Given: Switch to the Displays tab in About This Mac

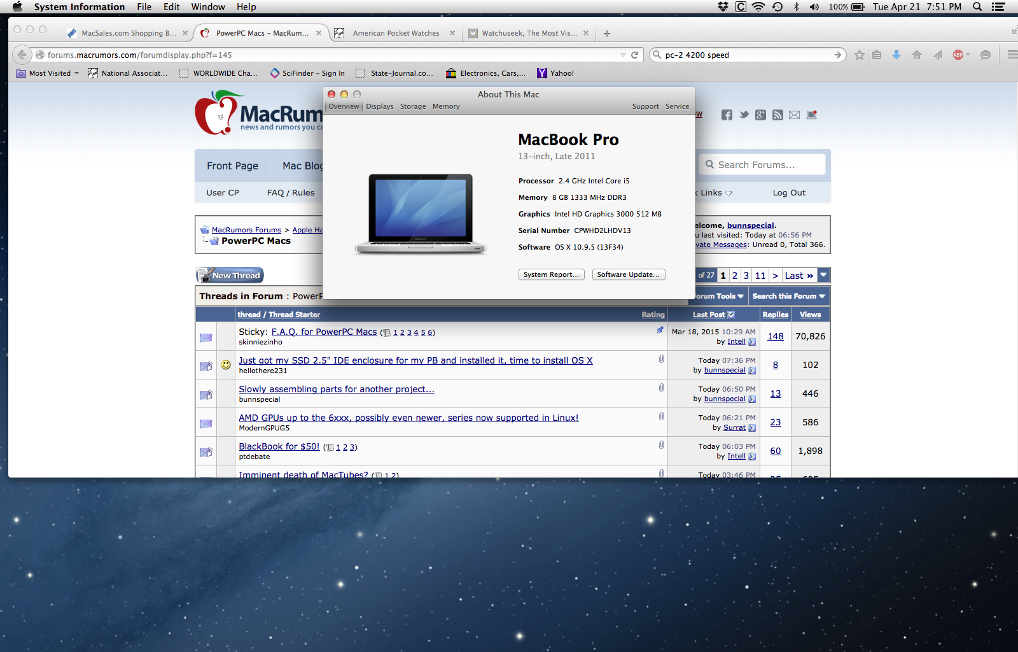Looking at the screenshot, I should click(380, 106).
